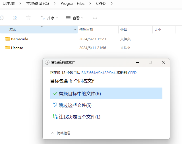Viewport: 182px width, 144px height.
Task: Open the 查看 view dropdown
Action: [75, 18]
